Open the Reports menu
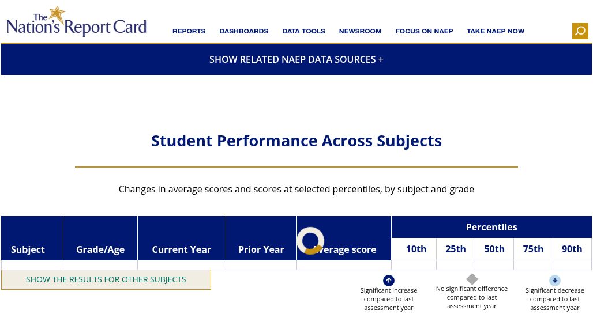Viewport: 593px width, 333px height. tap(189, 31)
